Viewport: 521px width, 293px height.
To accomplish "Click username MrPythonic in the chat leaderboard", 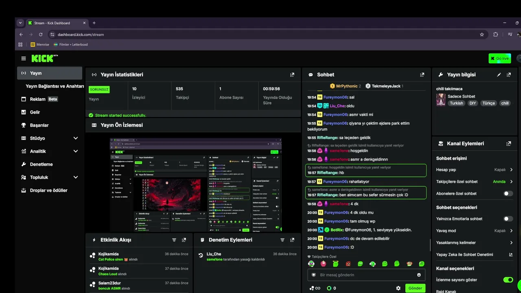I will [347, 86].
